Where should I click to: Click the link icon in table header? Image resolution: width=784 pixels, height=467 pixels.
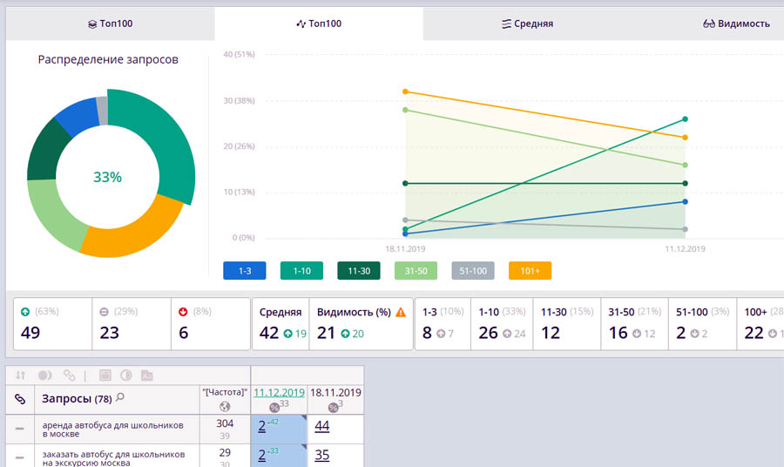pyautogui.click(x=20, y=399)
